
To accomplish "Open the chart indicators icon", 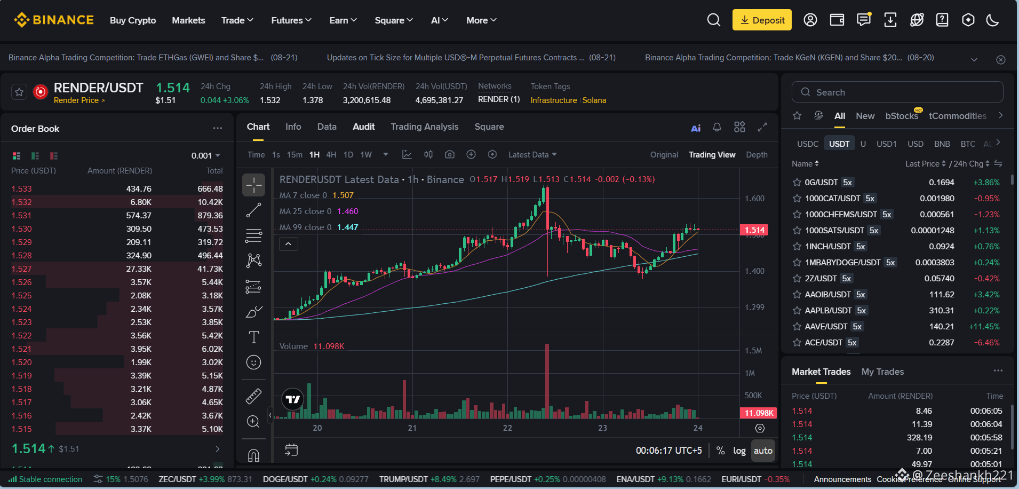I will point(407,154).
